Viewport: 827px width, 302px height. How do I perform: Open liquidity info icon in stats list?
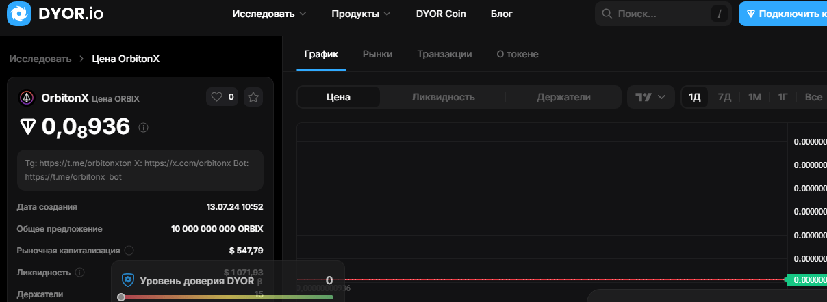(79, 273)
